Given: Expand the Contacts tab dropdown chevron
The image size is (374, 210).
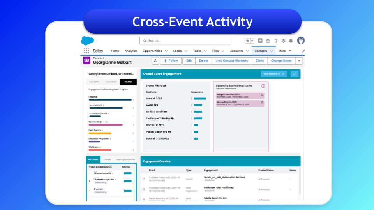Looking at the screenshot, I should pyautogui.click(x=272, y=51).
